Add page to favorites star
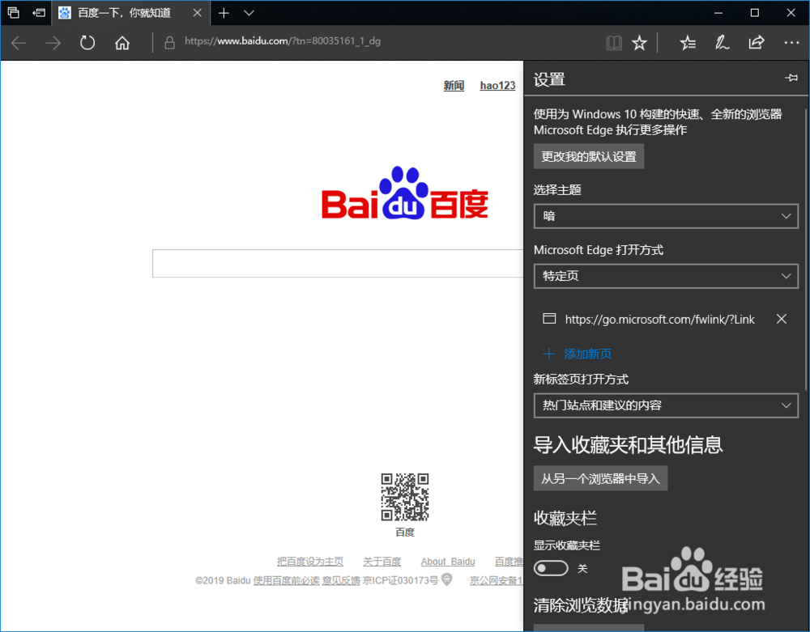This screenshot has height=632, width=810. pos(640,43)
